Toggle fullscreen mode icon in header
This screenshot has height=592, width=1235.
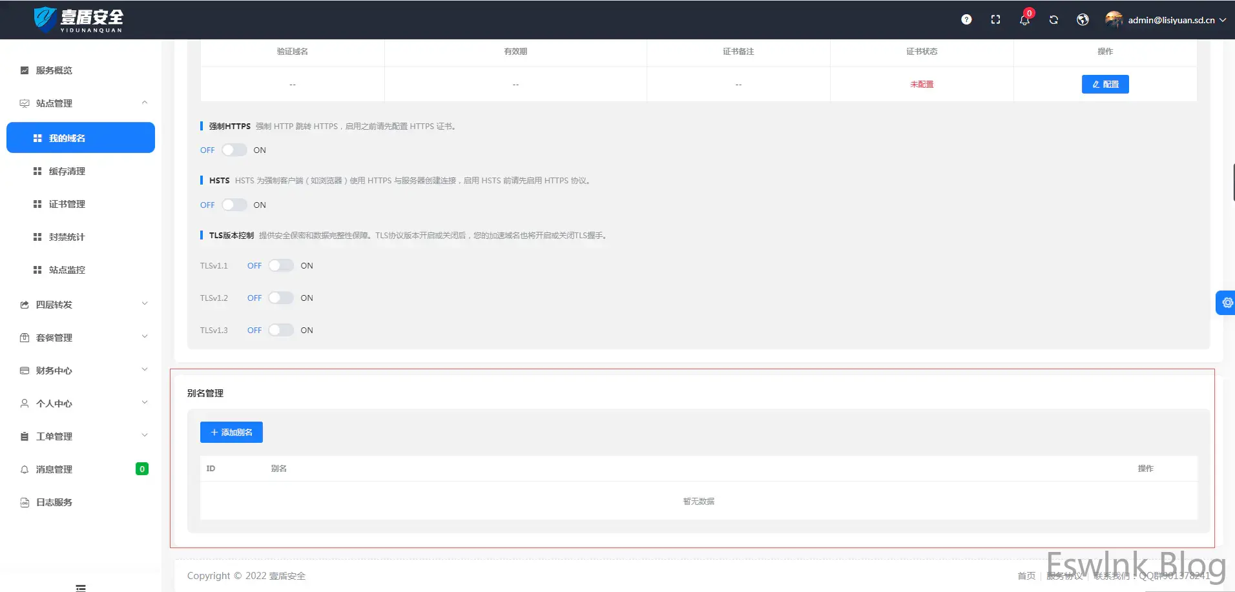pos(995,19)
